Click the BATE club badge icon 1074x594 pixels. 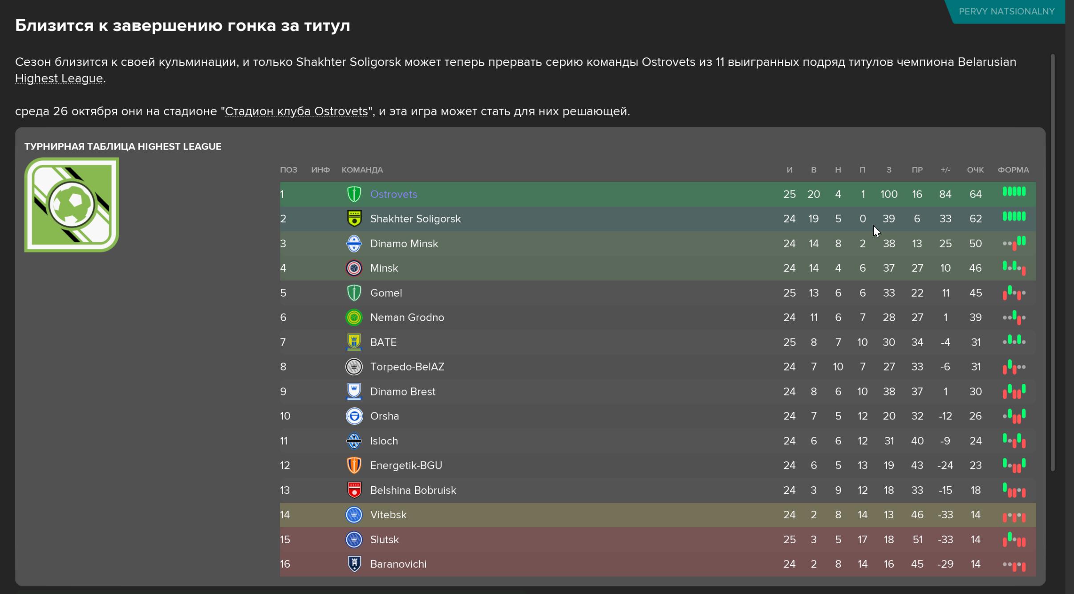(354, 342)
